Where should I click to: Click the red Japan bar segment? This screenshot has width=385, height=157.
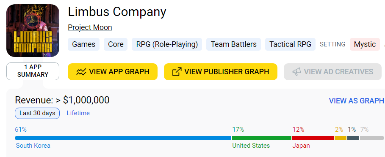313,138
